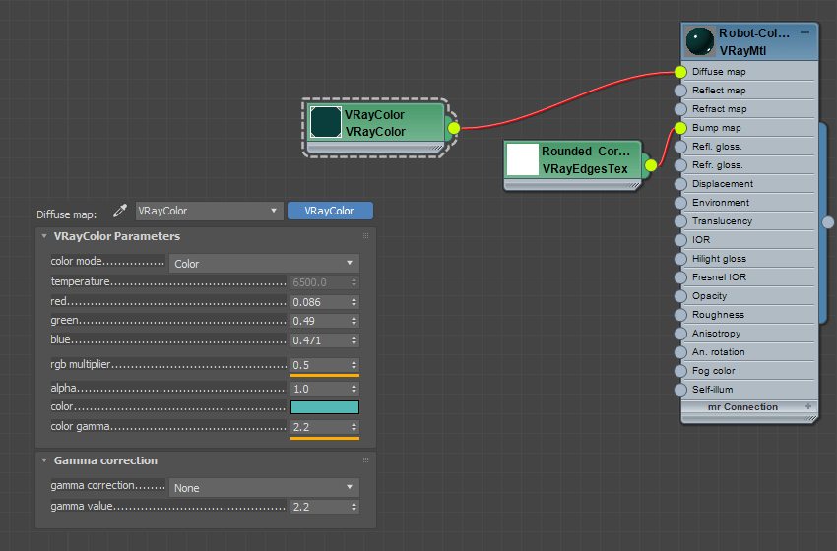
Task: Click the IOR input socket
Action: click(680, 239)
